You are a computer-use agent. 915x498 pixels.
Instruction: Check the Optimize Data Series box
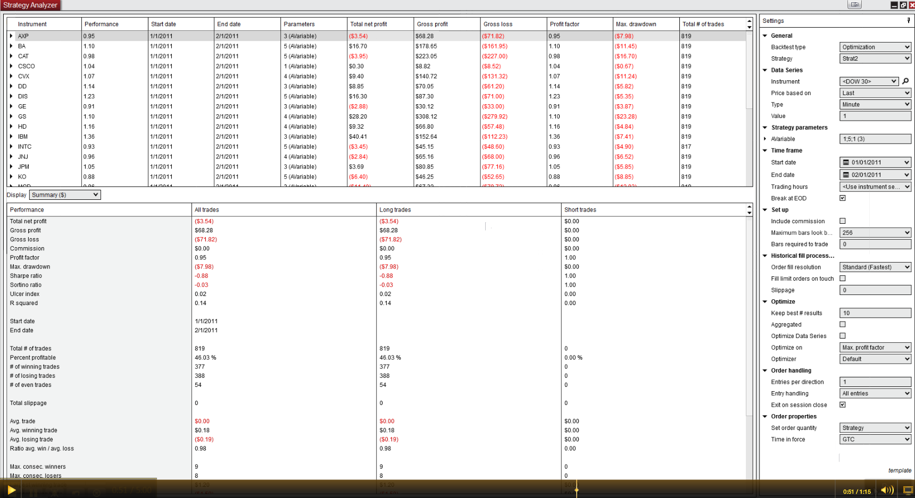click(x=843, y=336)
